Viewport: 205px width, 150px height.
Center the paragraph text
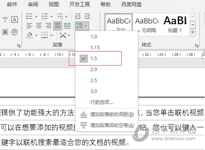(39, 25)
